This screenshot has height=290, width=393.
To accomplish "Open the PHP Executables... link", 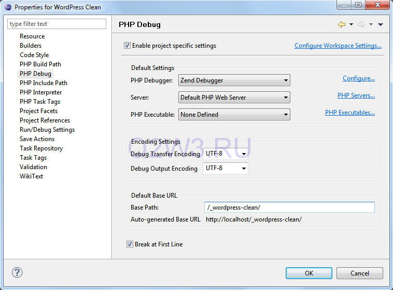I will click(350, 113).
